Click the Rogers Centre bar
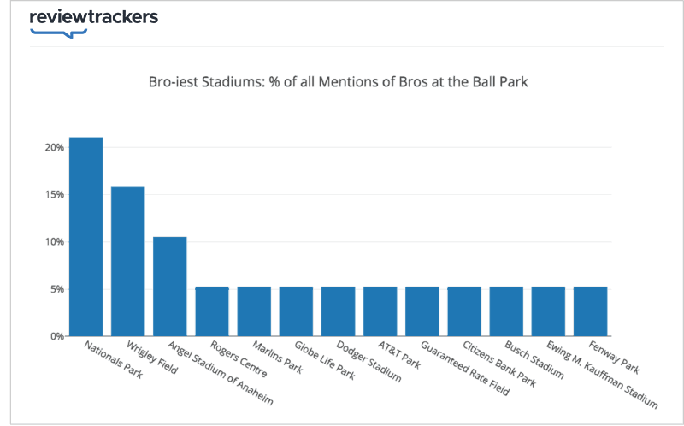The width and height of the screenshot is (684, 426). pos(212,311)
